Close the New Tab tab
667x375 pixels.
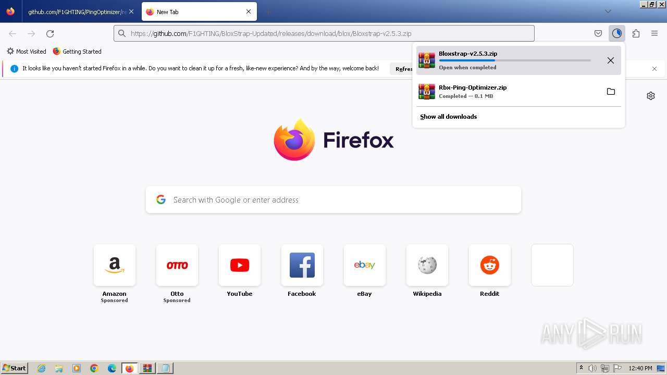point(249,11)
